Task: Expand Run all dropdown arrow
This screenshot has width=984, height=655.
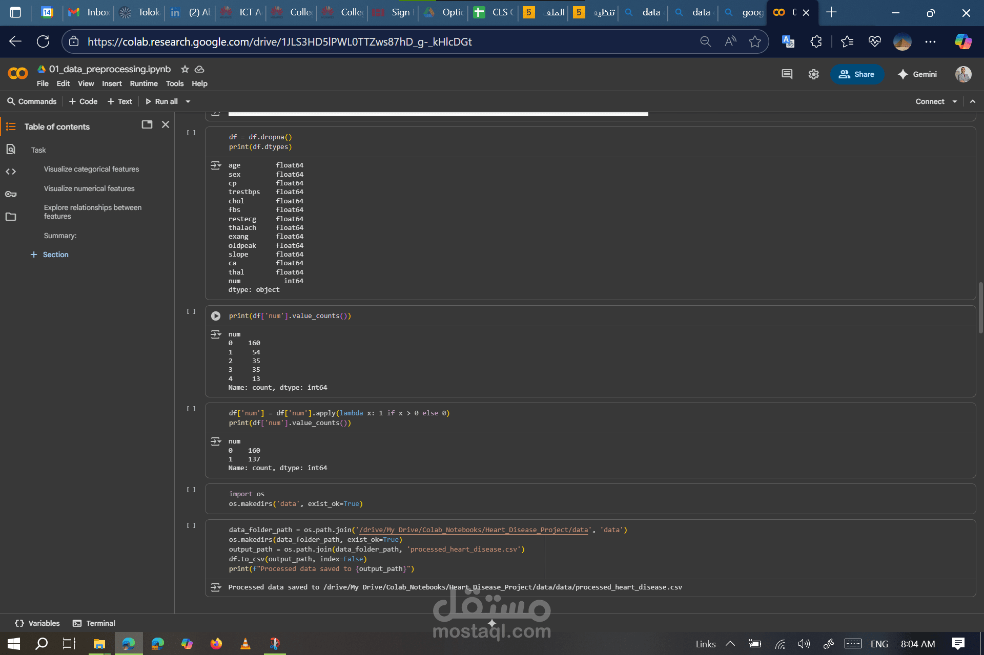Action: click(x=188, y=101)
